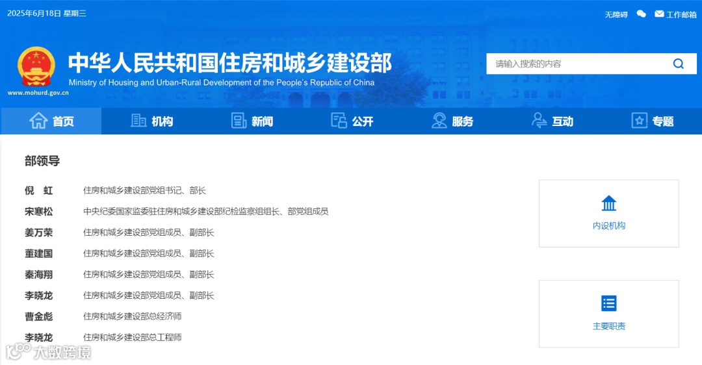
Task: Click the 内设机构 bank building icon
Action: point(609,203)
